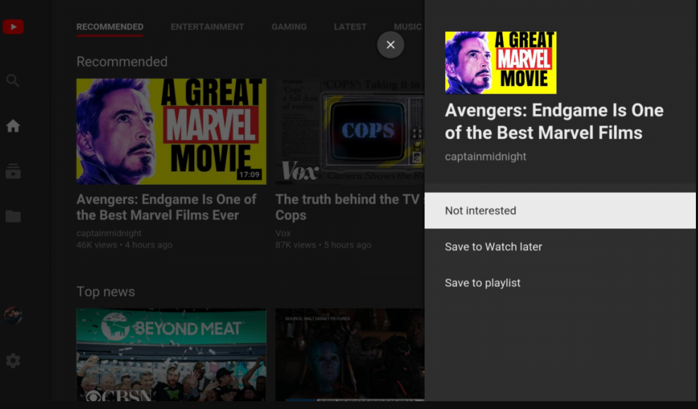Open the Cops video thumbnail by Vox

click(350, 132)
